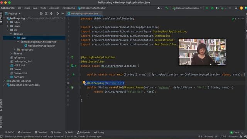The width and height of the screenshot is (247, 139).
Task: Close the HellospringApplication.java editor tab
Action: click(x=100, y=14)
